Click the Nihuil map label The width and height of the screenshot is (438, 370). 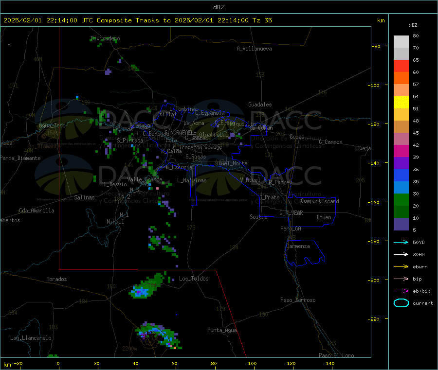click(115, 222)
